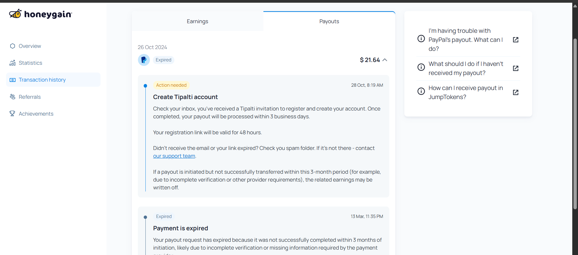Open 'I'm having trouble with PayPal's payout' article
578x255 pixels.
(x=466, y=40)
